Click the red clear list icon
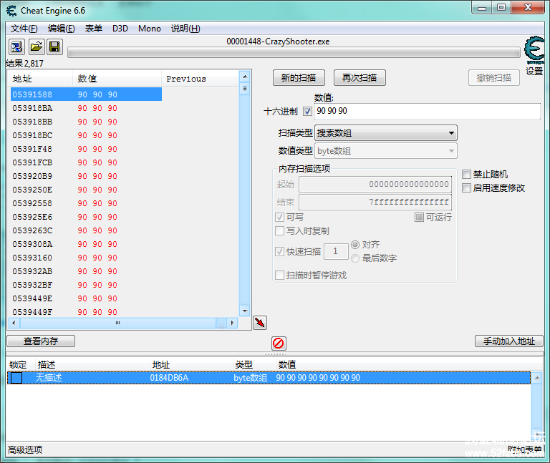The width and height of the screenshot is (550, 463). click(x=279, y=343)
